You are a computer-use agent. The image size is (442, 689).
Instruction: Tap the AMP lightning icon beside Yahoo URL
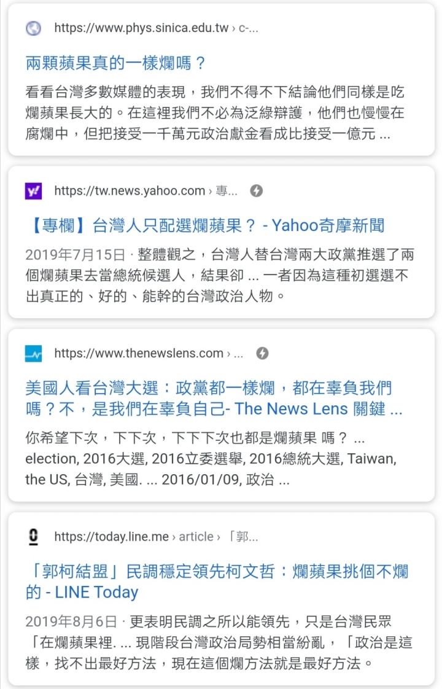pos(257,191)
